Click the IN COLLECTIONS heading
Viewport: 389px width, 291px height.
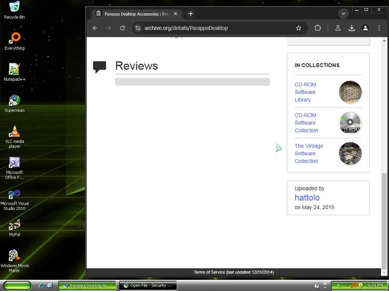[317, 65]
